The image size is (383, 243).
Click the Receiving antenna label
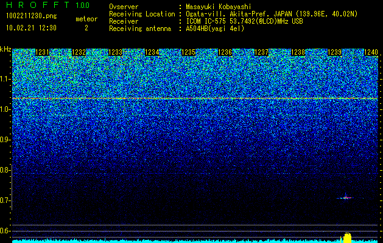[x=140, y=29]
